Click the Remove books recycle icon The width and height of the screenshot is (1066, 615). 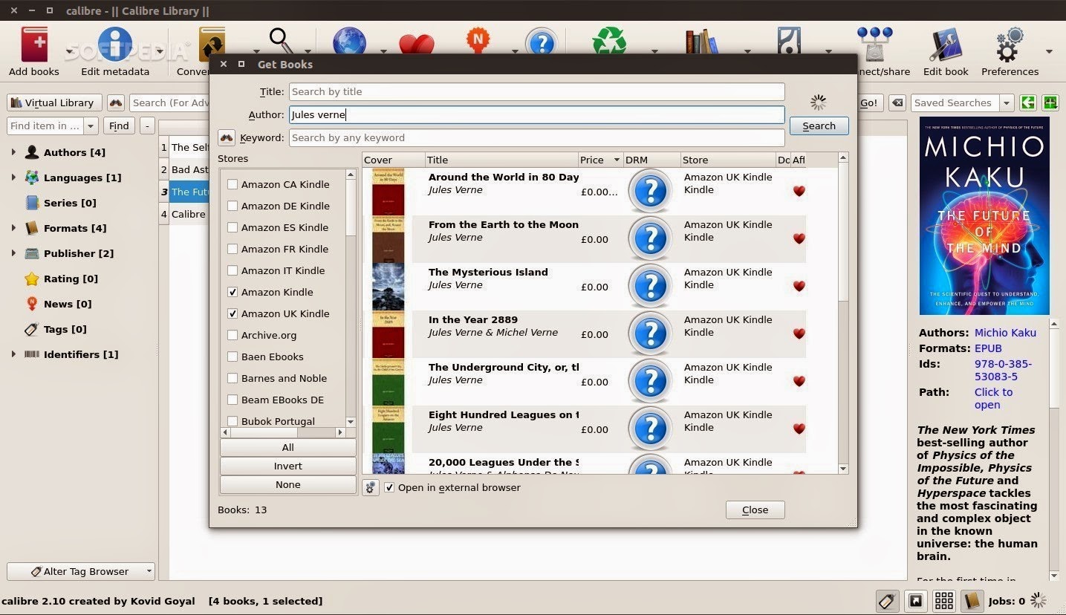(x=609, y=42)
